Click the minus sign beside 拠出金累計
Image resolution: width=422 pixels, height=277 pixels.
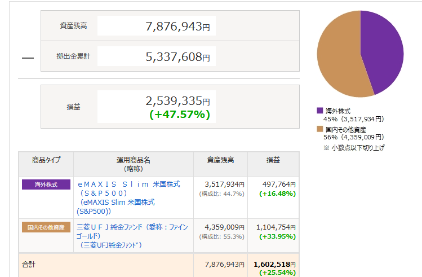[28, 58]
